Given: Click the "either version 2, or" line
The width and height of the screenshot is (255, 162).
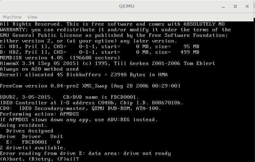Looking at the screenshot, I should click(88, 41).
